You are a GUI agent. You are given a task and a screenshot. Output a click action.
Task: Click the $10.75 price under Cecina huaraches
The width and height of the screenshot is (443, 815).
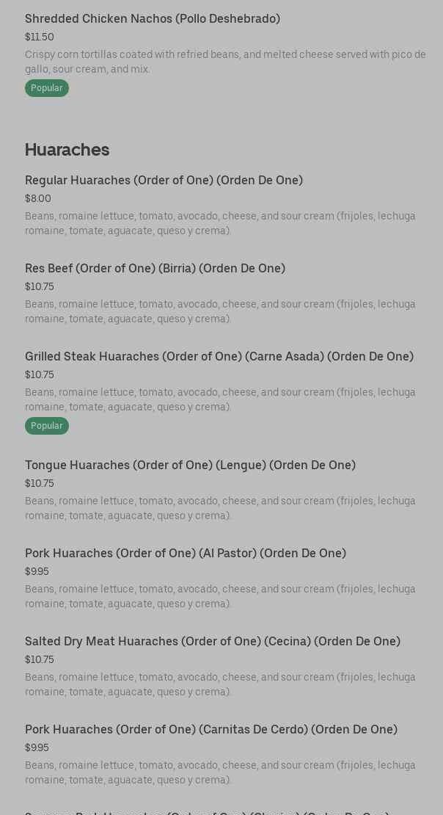[x=40, y=660]
